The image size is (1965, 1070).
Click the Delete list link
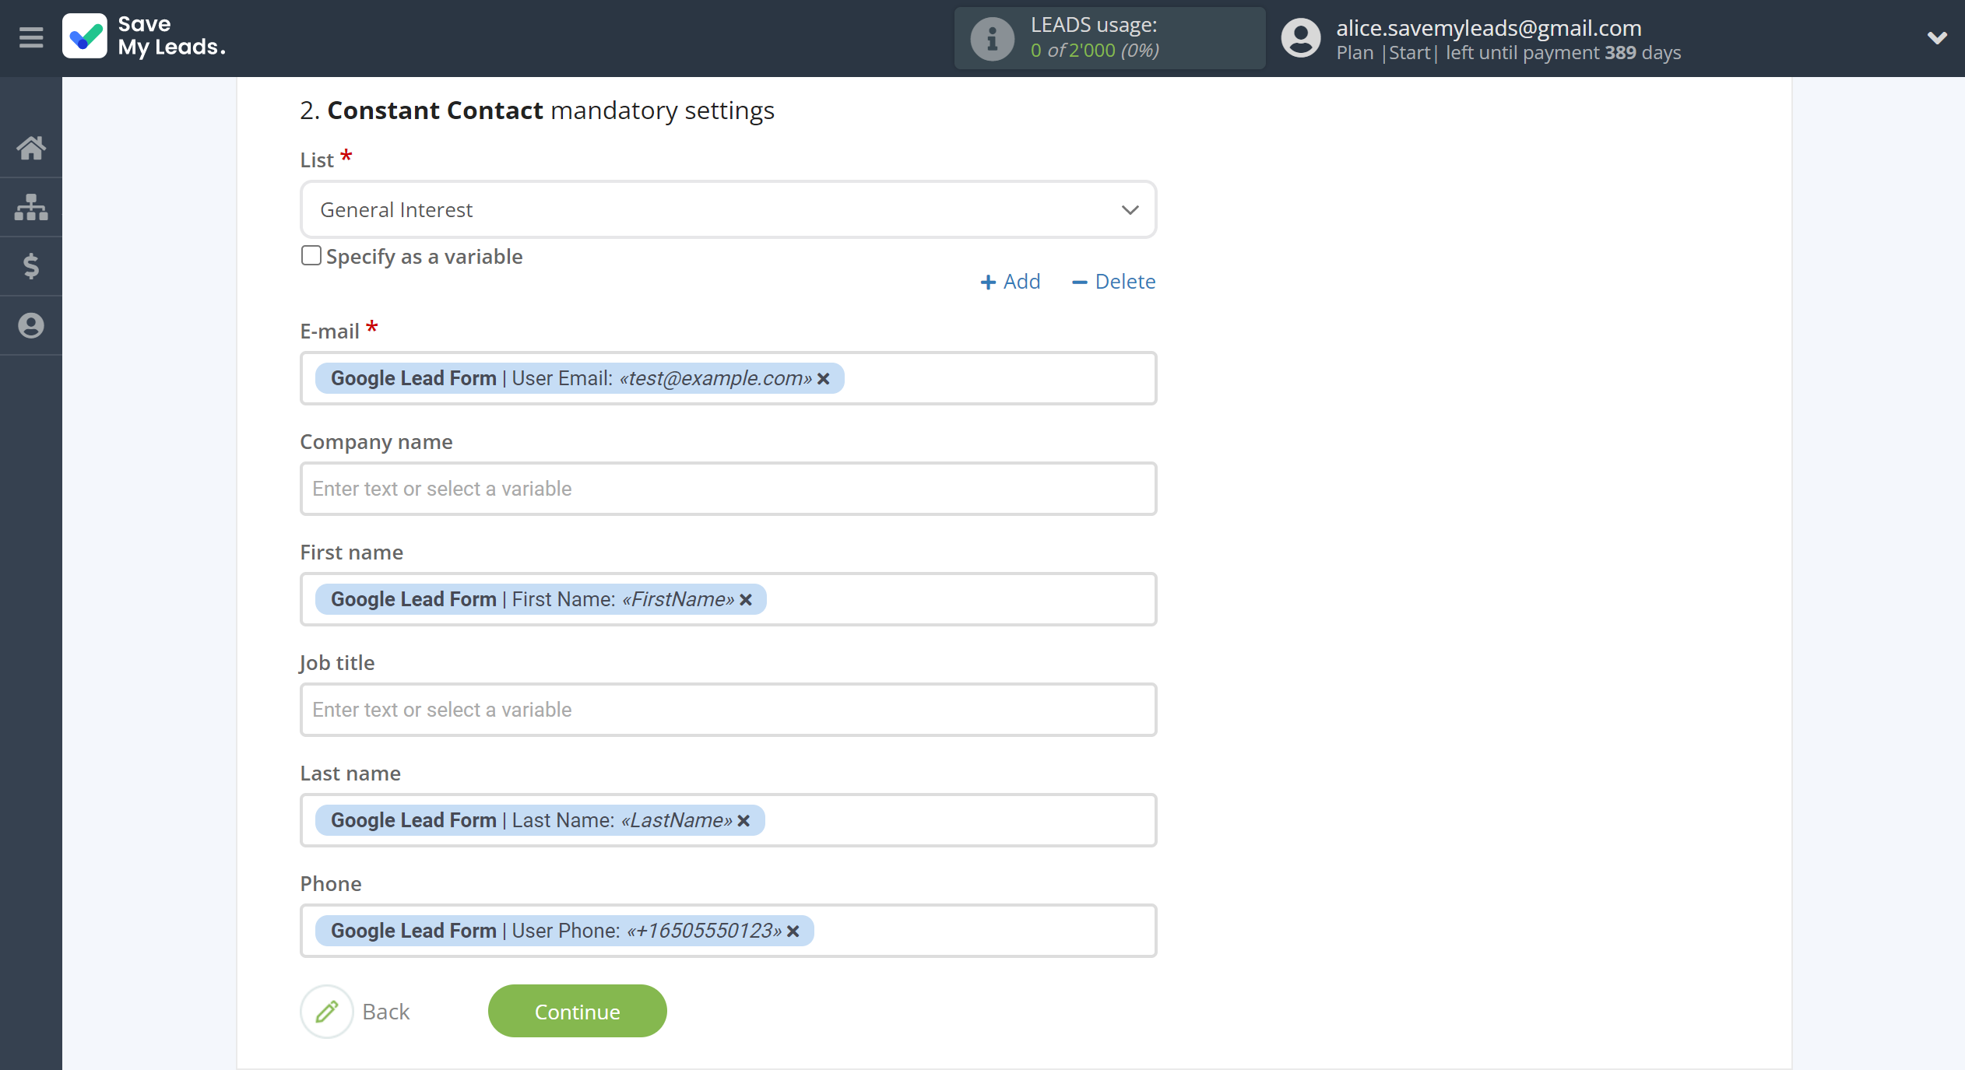pos(1113,282)
